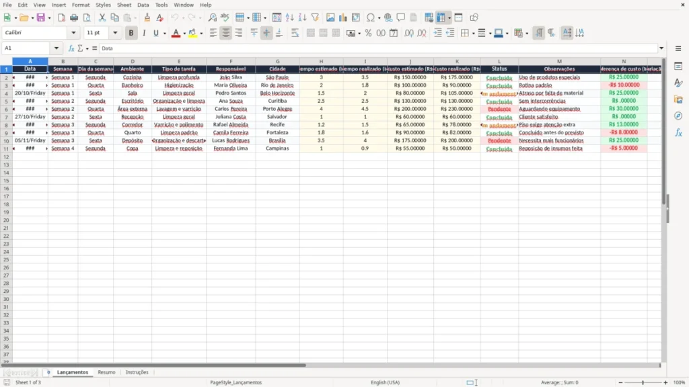
Task: Click Add Decimal Place icon
Action: pos(409,33)
